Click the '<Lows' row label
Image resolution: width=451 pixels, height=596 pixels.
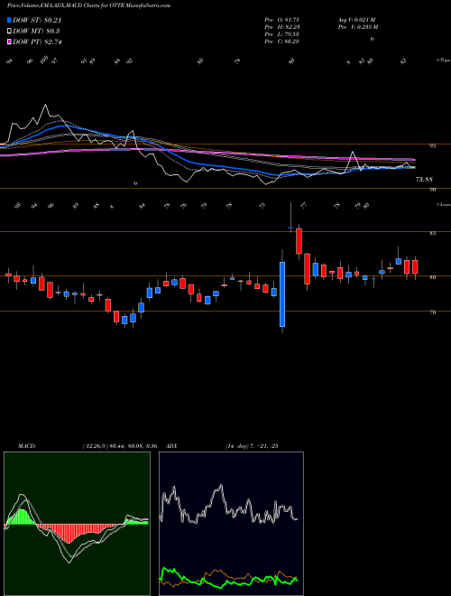tap(443, 204)
